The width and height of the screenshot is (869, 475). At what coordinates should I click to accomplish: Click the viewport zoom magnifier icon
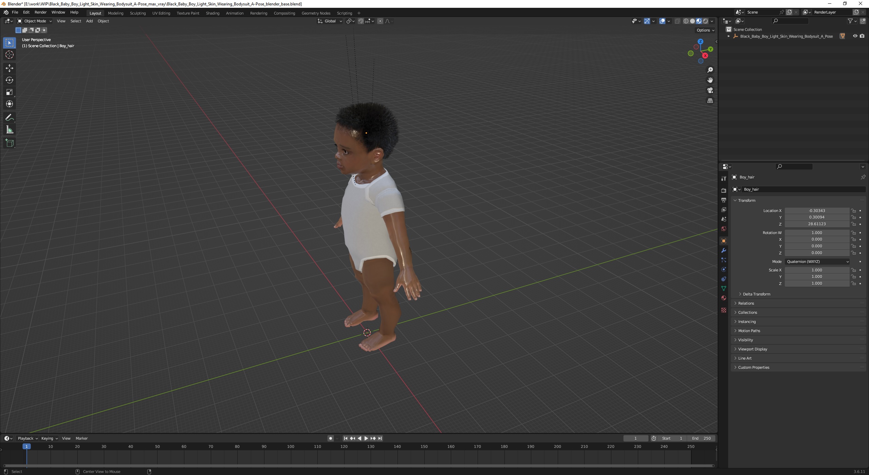710,70
